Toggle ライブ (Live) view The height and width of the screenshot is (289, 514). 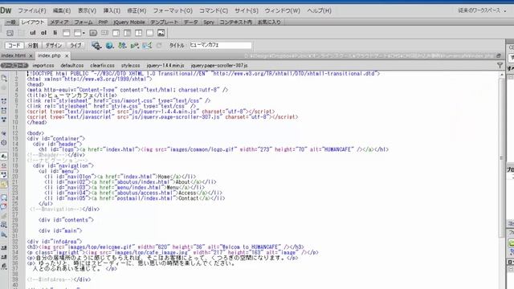[75, 45]
